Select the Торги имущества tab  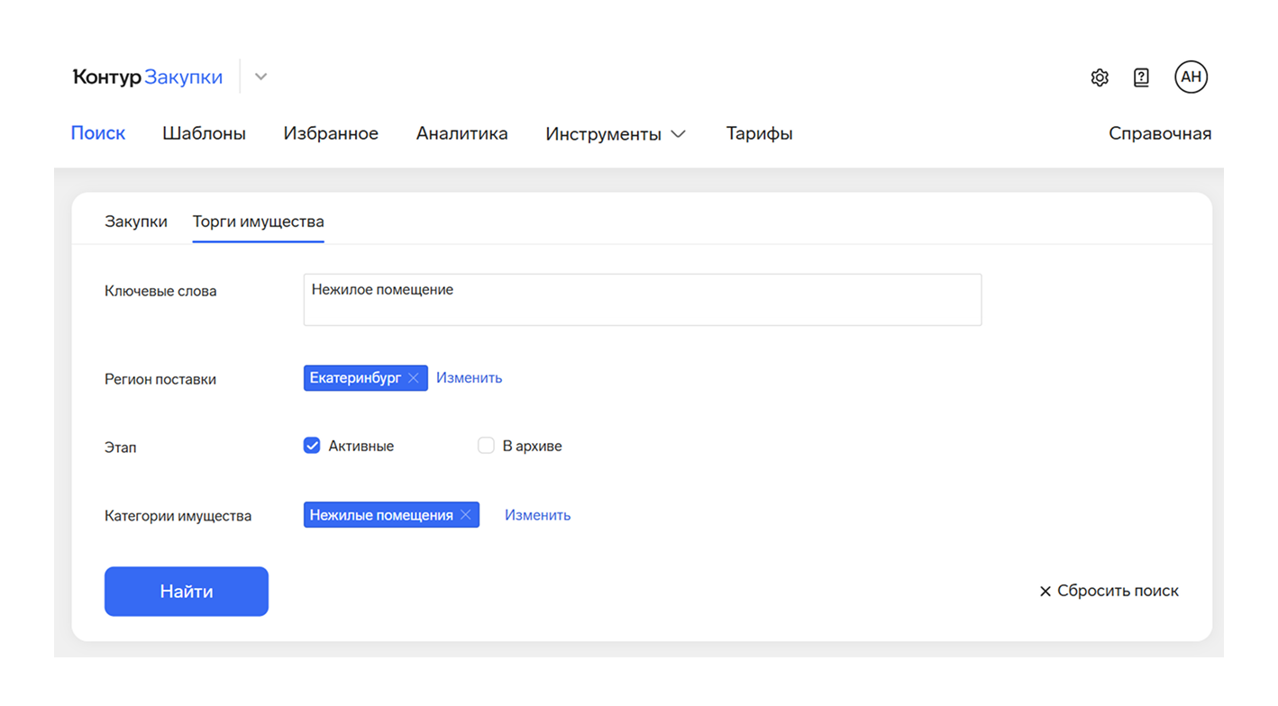click(x=259, y=222)
